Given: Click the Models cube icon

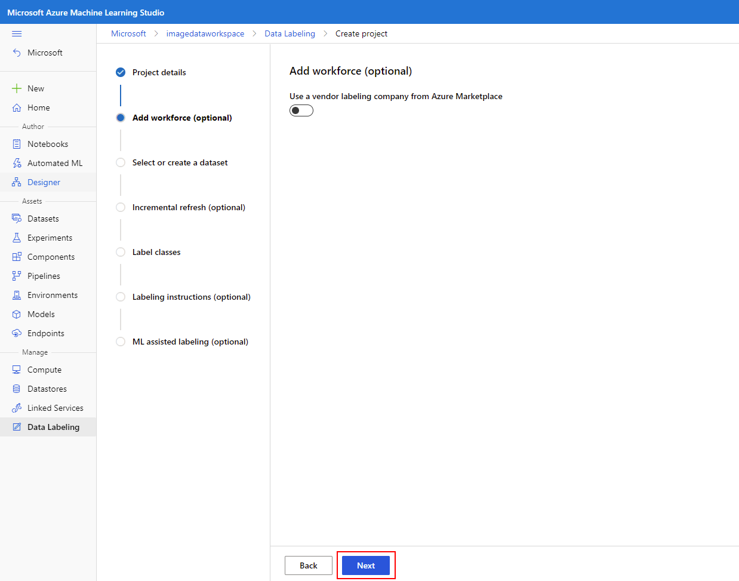Looking at the screenshot, I should point(17,314).
